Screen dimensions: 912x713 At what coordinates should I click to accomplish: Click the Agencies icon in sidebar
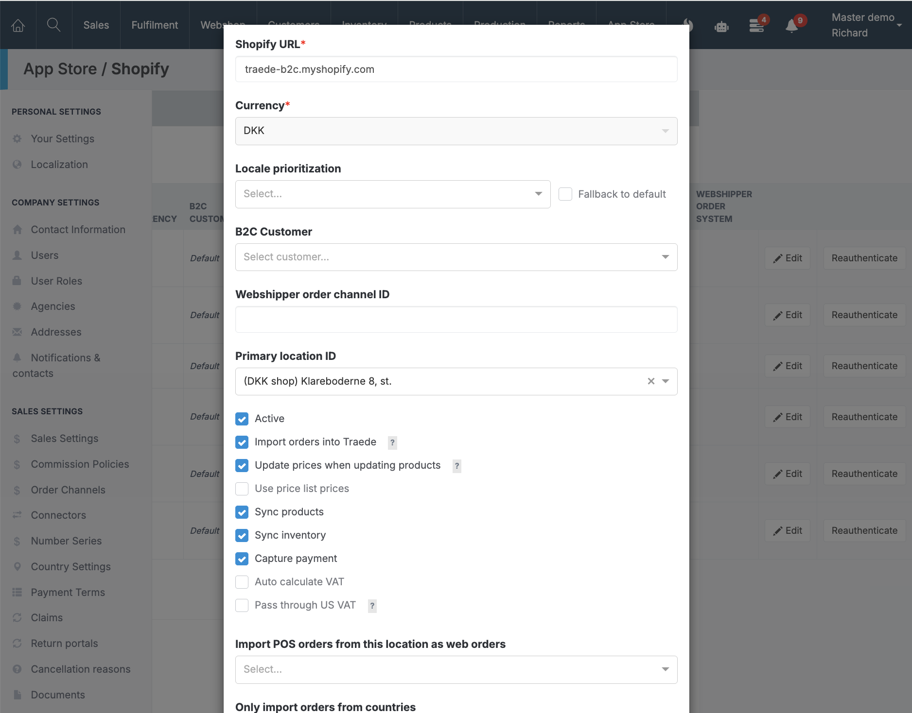pyautogui.click(x=17, y=306)
